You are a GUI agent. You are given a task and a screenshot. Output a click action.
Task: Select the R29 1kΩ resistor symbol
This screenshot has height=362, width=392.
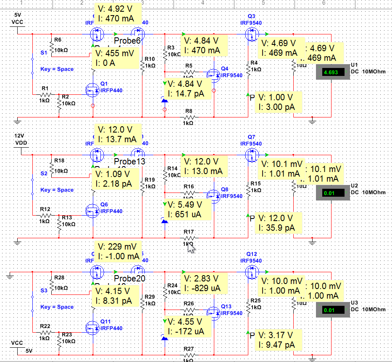tap(142, 304)
